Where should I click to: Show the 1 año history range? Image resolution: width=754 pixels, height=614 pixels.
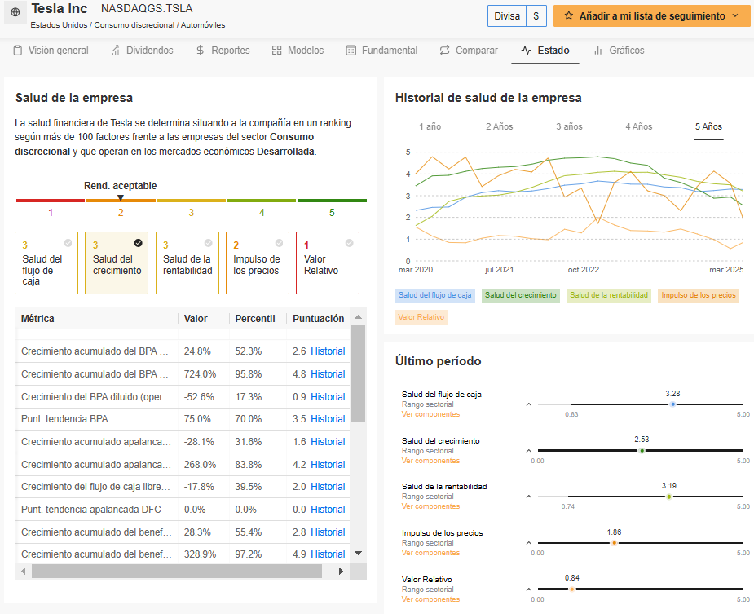(430, 126)
